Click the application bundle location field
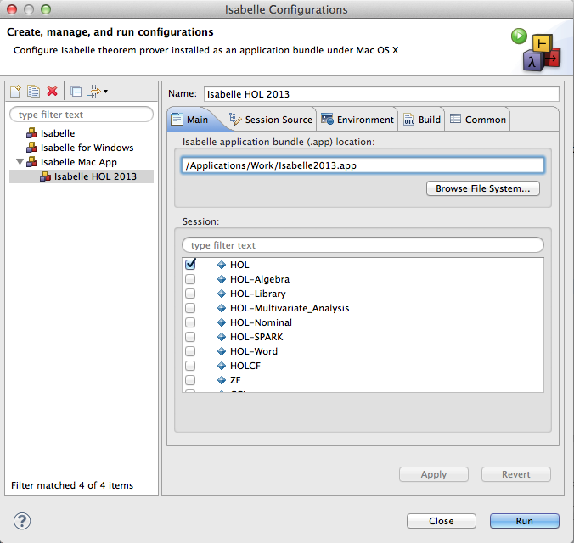This screenshot has width=574, height=543. tap(363, 165)
